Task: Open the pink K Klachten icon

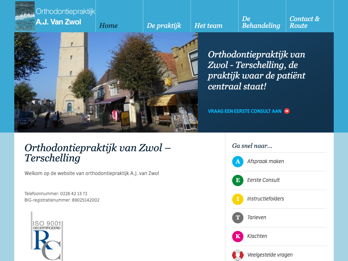Action: click(x=238, y=236)
